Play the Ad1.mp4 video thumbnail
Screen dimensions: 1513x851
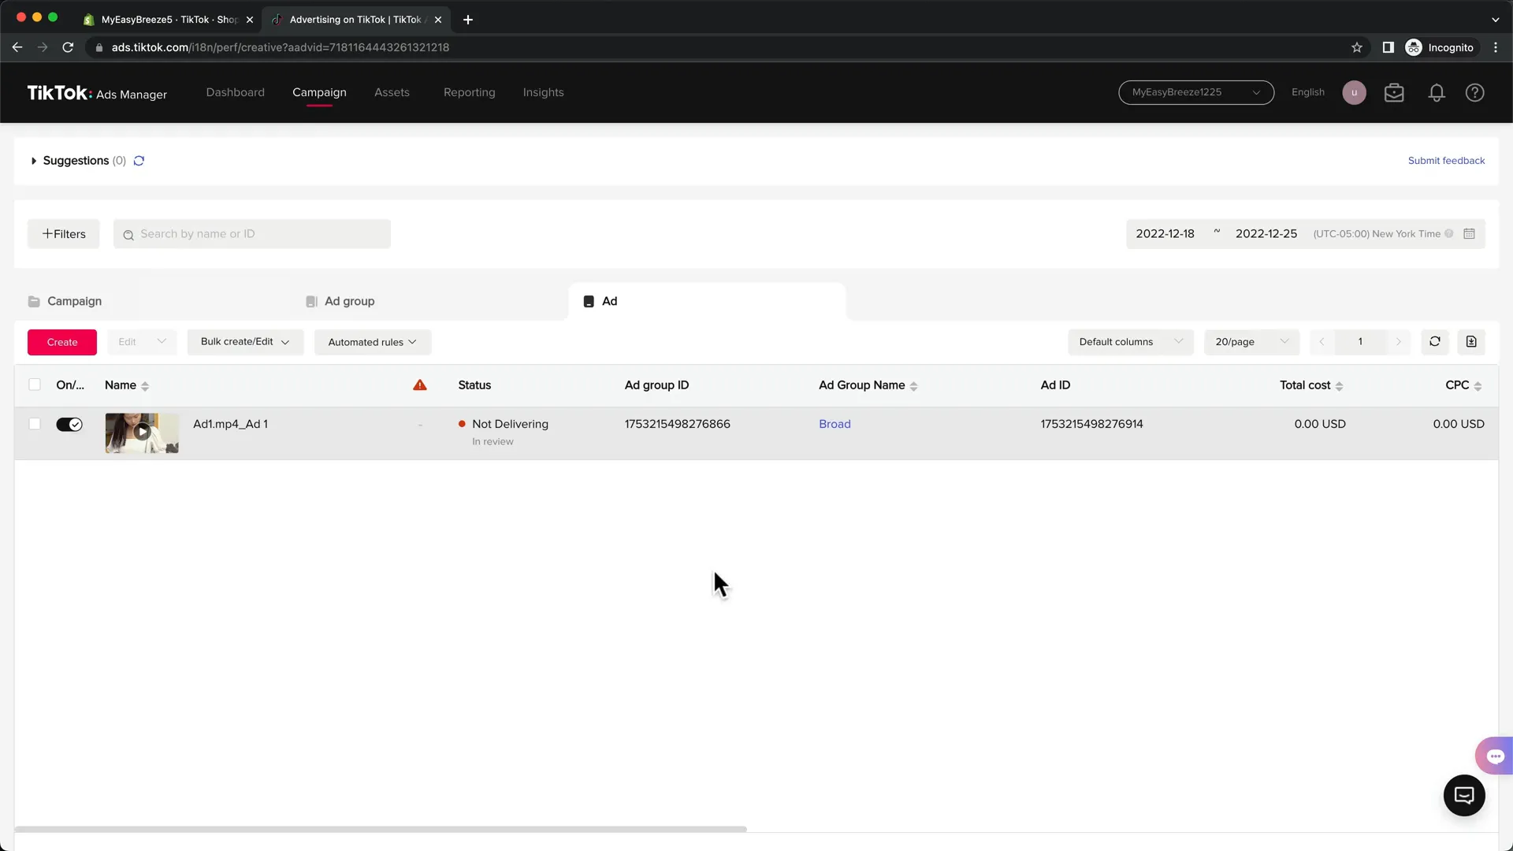(142, 433)
